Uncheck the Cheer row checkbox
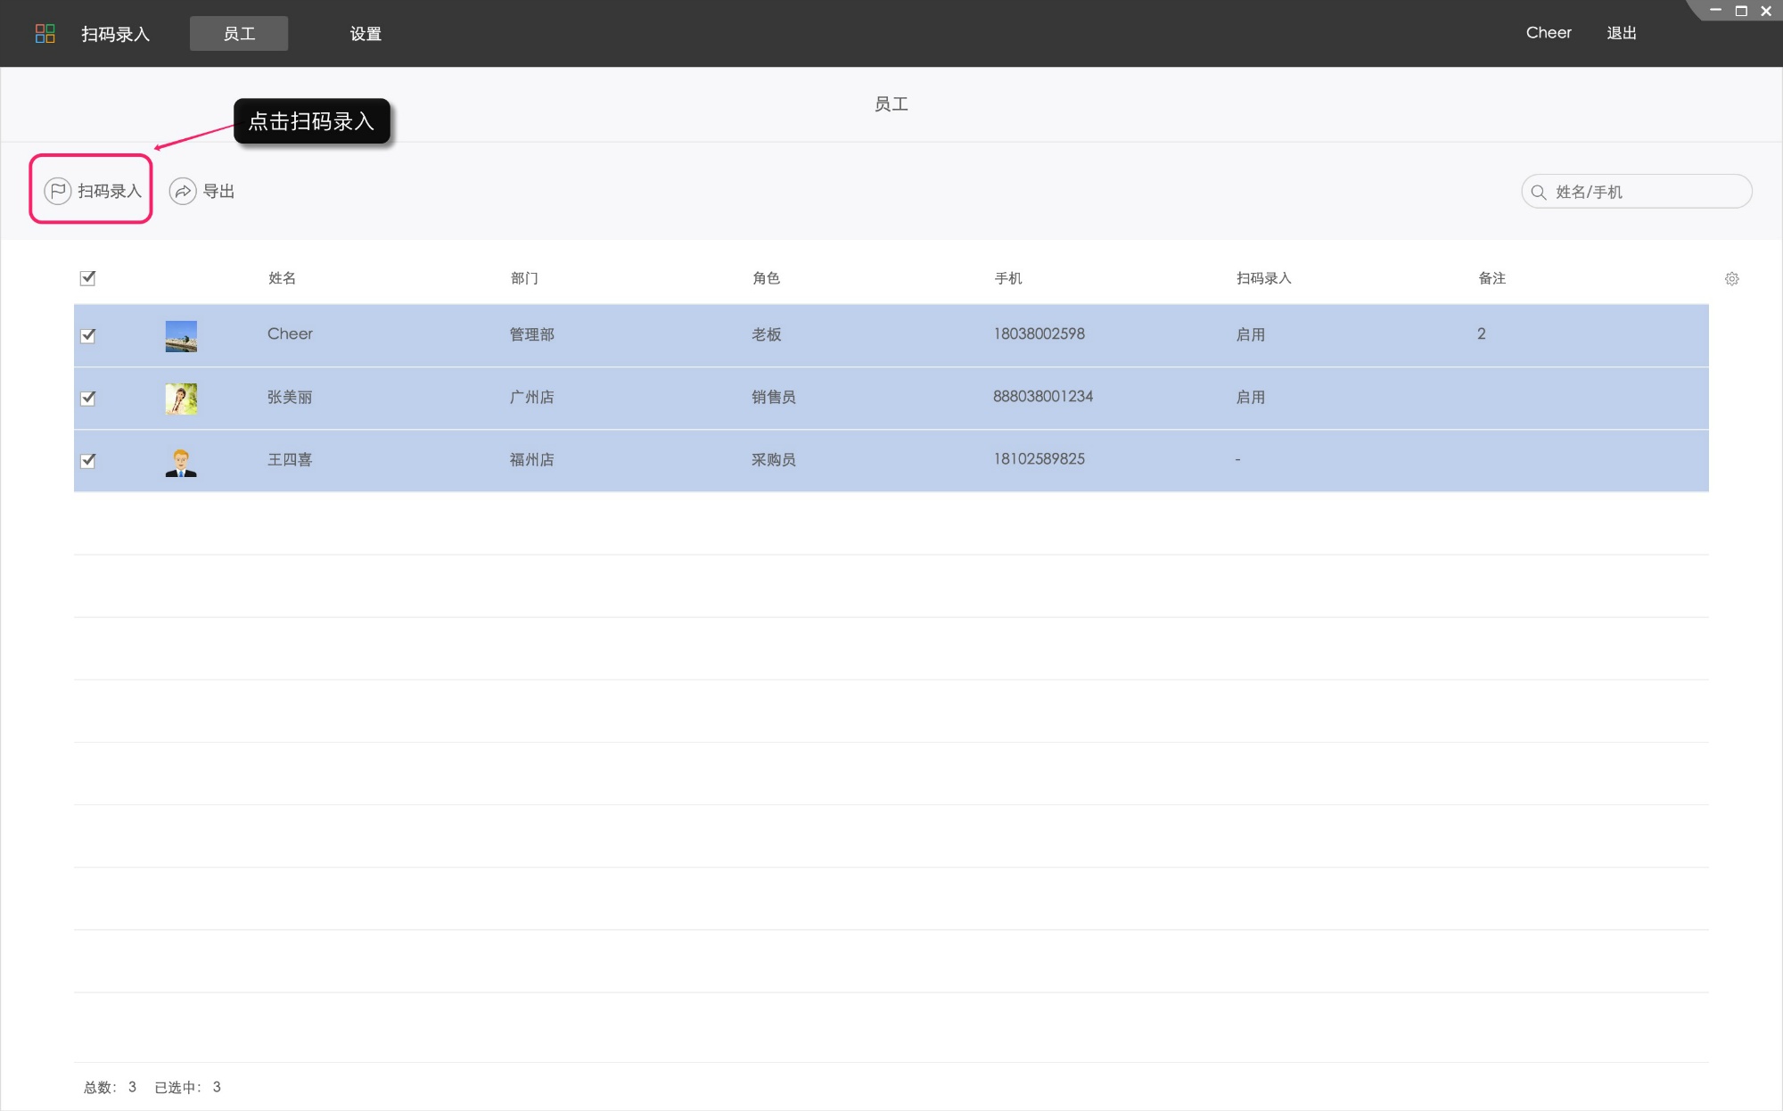 point(87,336)
